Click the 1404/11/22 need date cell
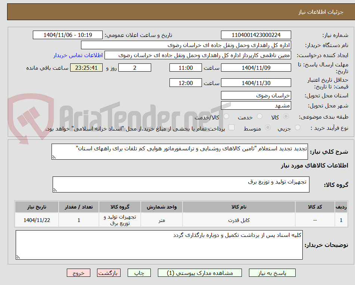This screenshot has width=355, height=285. pos(37,220)
